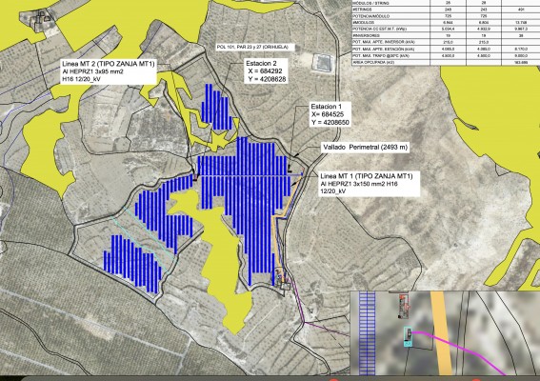540x381 pixels.
Task: Click the 'AREA OPCUPADA (m2)' table row label
Action: [x=373, y=63]
